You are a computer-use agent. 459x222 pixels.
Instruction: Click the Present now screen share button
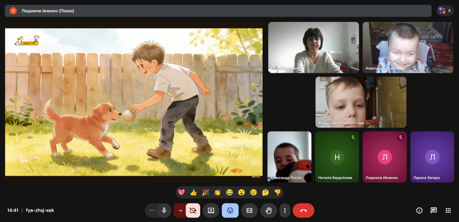point(211,210)
